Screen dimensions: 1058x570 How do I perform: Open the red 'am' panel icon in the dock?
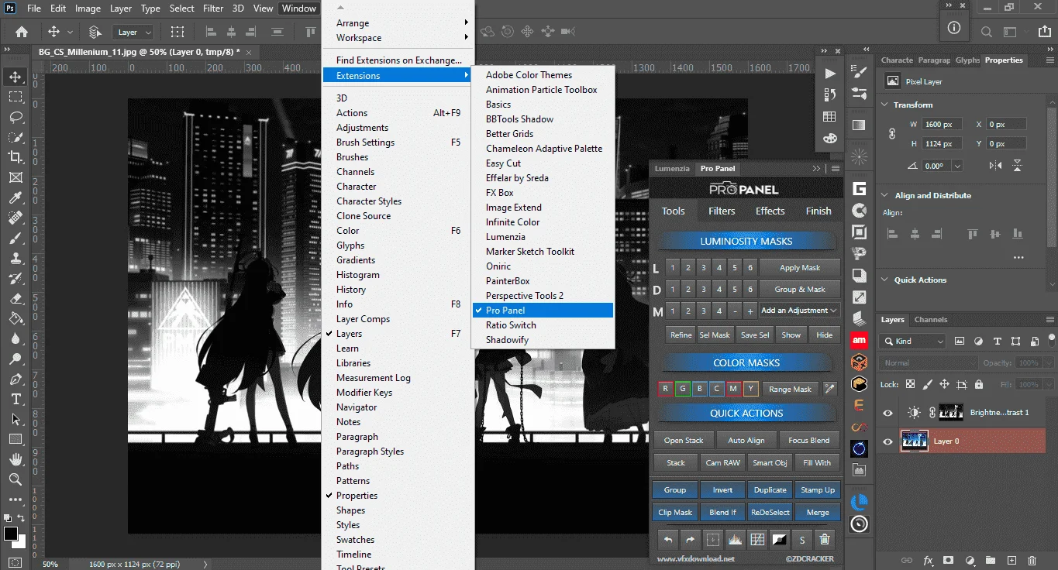859,340
